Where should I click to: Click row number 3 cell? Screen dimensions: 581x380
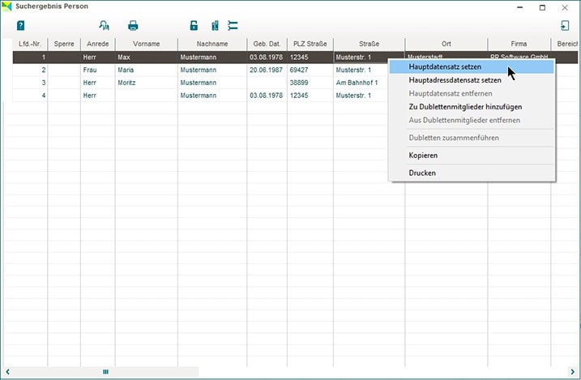click(30, 83)
